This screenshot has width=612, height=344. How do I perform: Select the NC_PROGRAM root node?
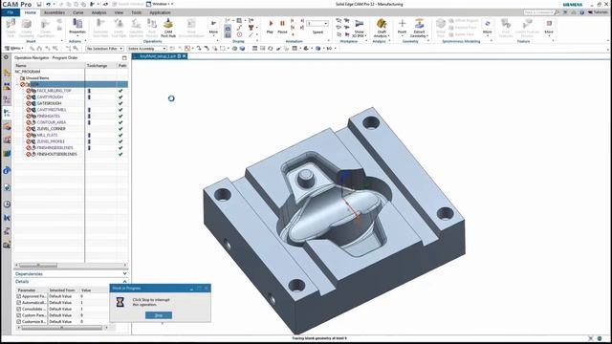coord(28,72)
